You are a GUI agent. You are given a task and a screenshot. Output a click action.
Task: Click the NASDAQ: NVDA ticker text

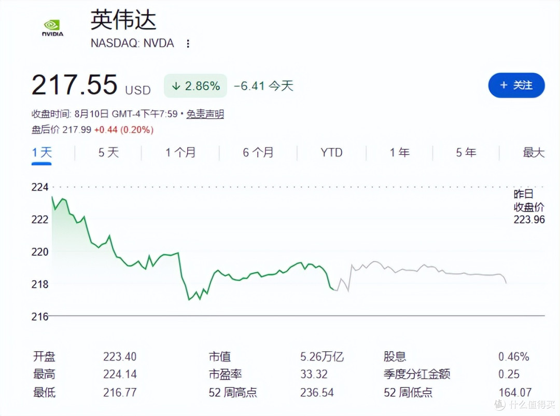[x=132, y=43]
